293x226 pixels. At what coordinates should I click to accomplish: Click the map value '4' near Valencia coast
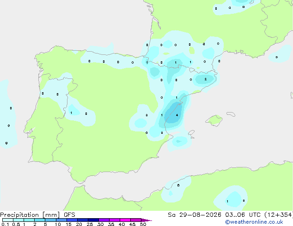coord(177,115)
